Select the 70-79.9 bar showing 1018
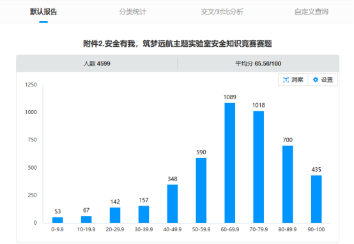Viewport: 354px width, 244px height. 259,167
